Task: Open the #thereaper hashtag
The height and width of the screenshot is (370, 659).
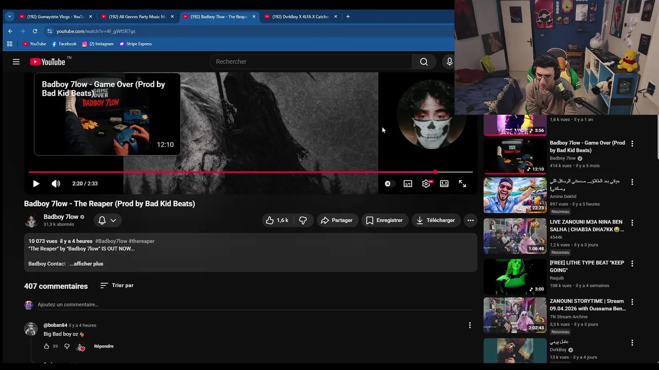Action: tap(142, 241)
